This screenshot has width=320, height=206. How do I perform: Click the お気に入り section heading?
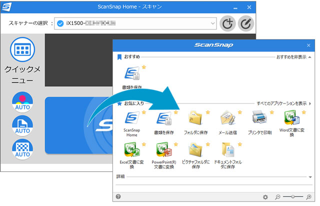pos(134,103)
